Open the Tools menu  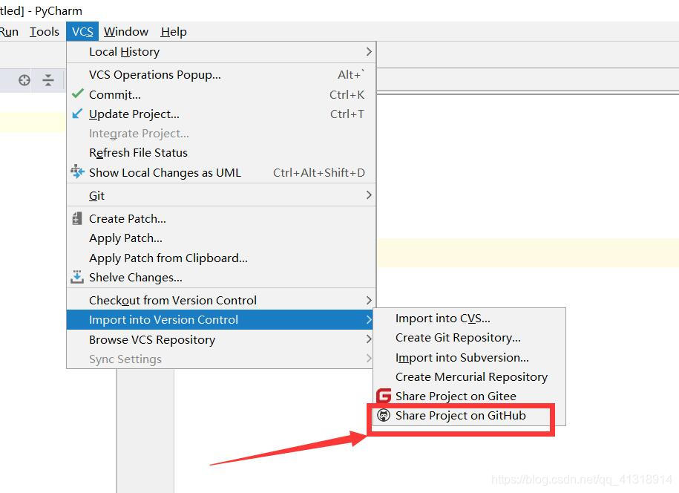pos(45,32)
